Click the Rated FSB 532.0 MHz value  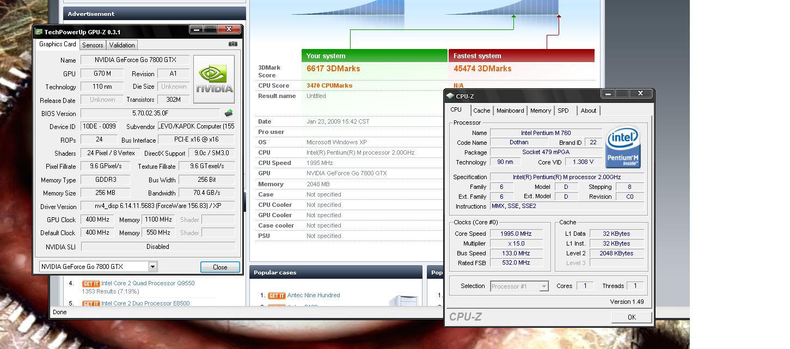point(516,262)
